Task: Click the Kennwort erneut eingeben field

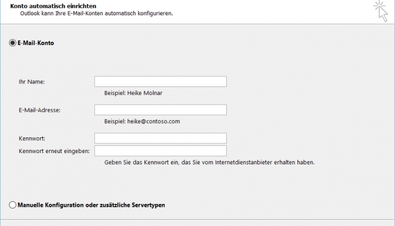Action: click(x=160, y=151)
